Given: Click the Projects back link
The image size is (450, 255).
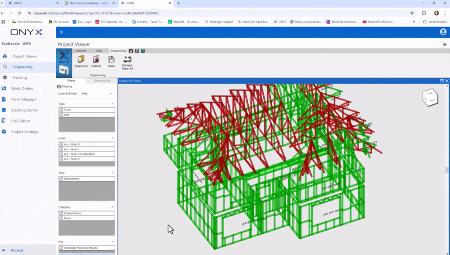Looking at the screenshot, I should [17, 250].
